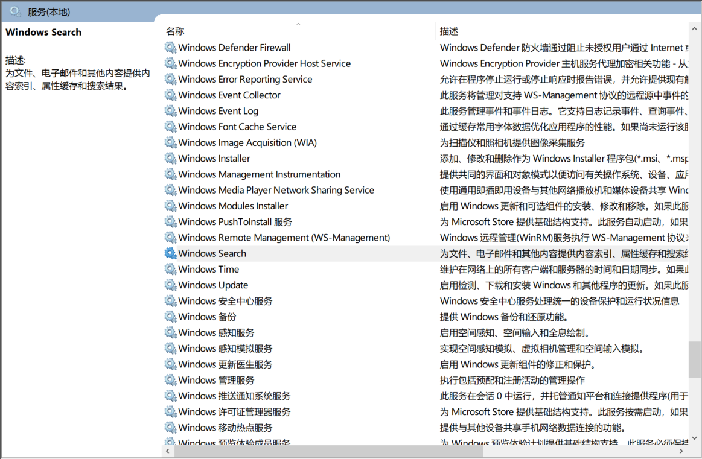Click gear icon beside Windows Media Player Network Sharing
Viewport: 702px width, 459px height.
point(170,189)
